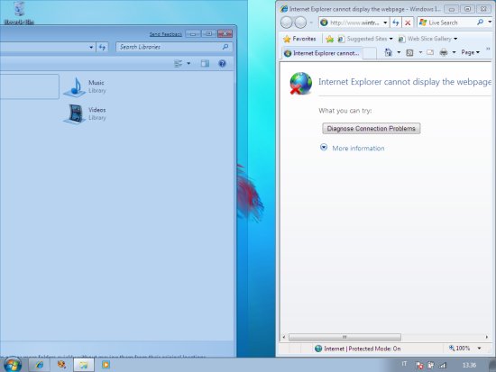The image size is (496, 372).
Task: Click the left scroll arrow in IE
Action: (284, 337)
